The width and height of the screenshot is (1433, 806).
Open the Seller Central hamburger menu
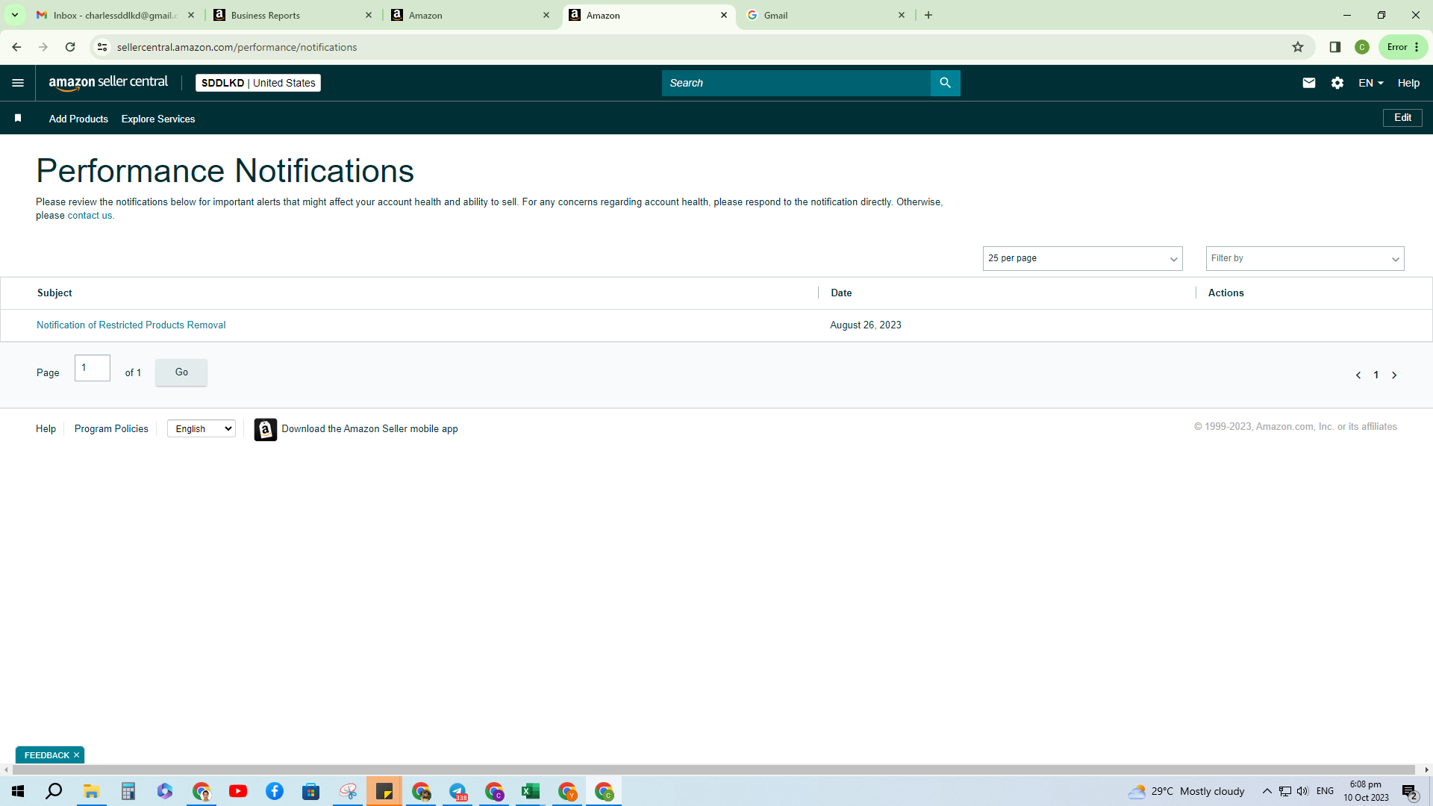click(18, 83)
